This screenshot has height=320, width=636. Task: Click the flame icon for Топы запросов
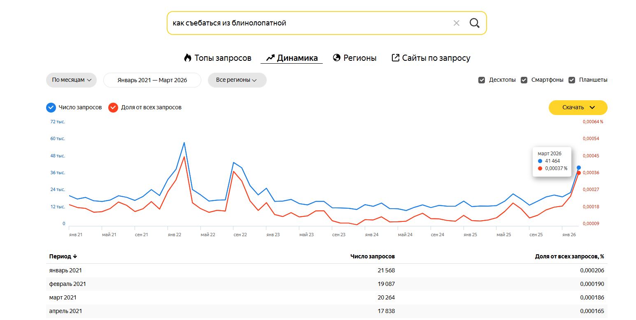click(x=188, y=58)
